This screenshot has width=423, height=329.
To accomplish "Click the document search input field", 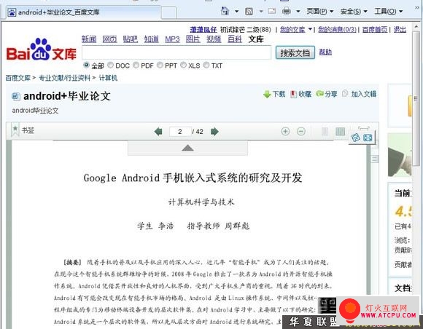I will click(x=176, y=52).
